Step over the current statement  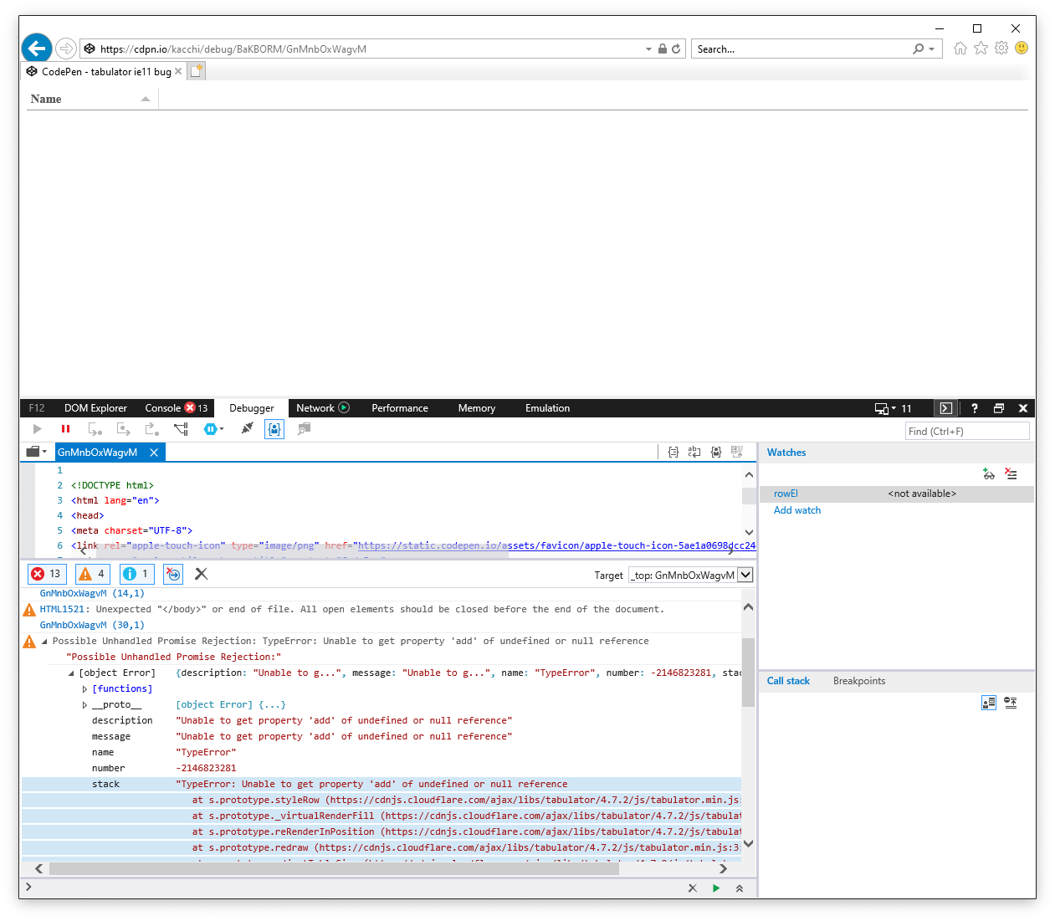(123, 428)
